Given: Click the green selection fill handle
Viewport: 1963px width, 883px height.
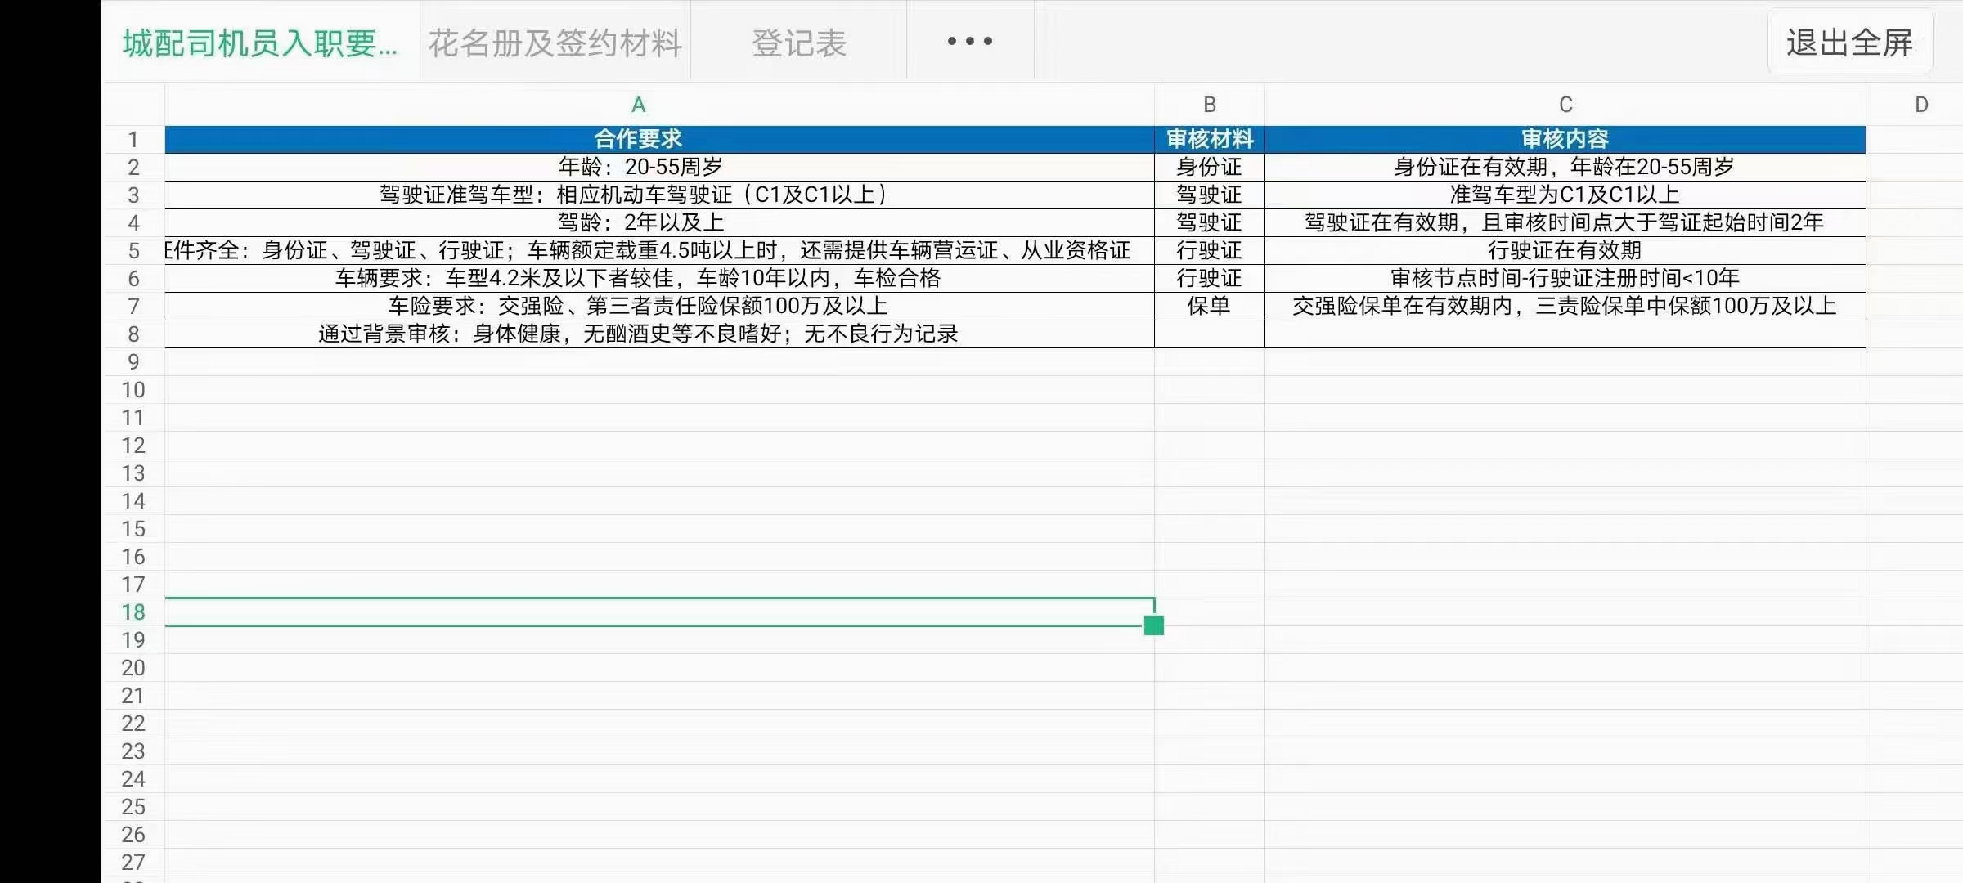Looking at the screenshot, I should [x=1153, y=625].
